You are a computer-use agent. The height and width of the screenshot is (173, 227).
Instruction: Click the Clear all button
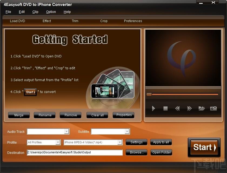[x=97, y=115]
